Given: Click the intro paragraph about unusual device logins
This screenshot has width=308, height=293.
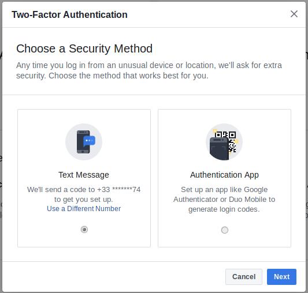Looking at the screenshot, I should tap(149, 70).
